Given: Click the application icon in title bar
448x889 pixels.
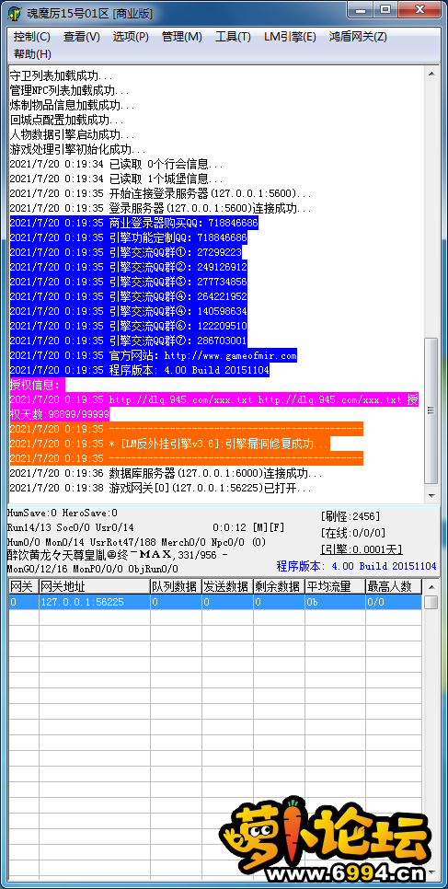Looking at the screenshot, I should [x=14, y=13].
